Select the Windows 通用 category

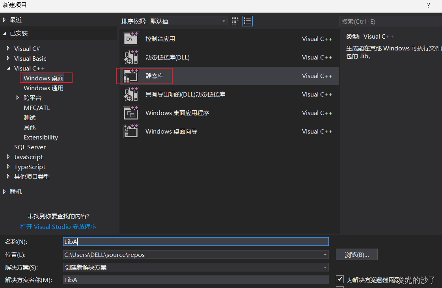click(44, 88)
